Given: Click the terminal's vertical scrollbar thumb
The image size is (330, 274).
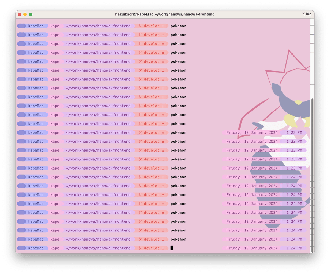Looking at the screenshot, I should [312, 176].
